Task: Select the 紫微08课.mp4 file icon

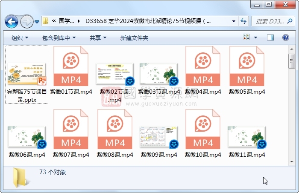Action: (x=115, y=129)
